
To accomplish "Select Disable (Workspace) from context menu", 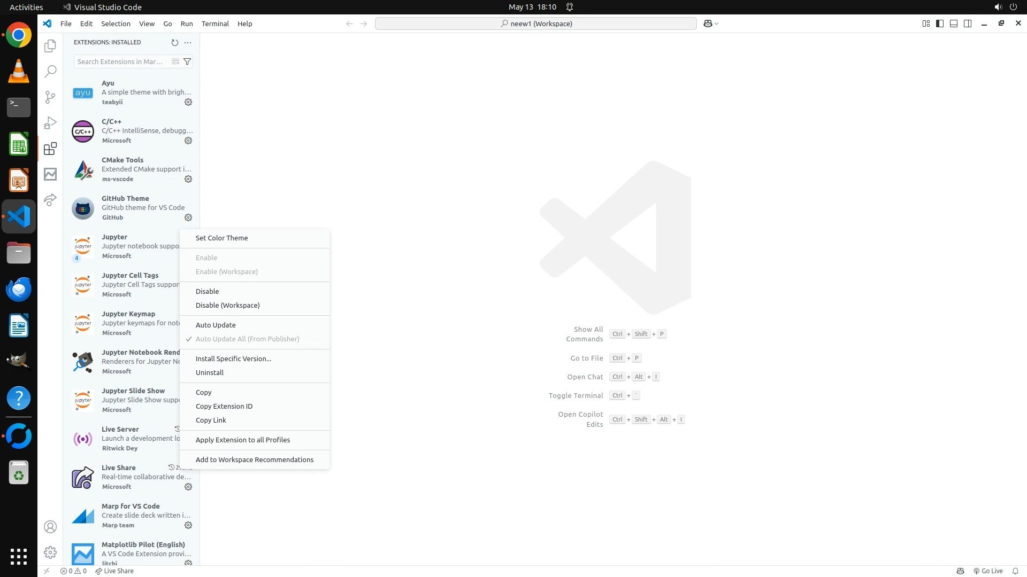I will click(227, 305).
